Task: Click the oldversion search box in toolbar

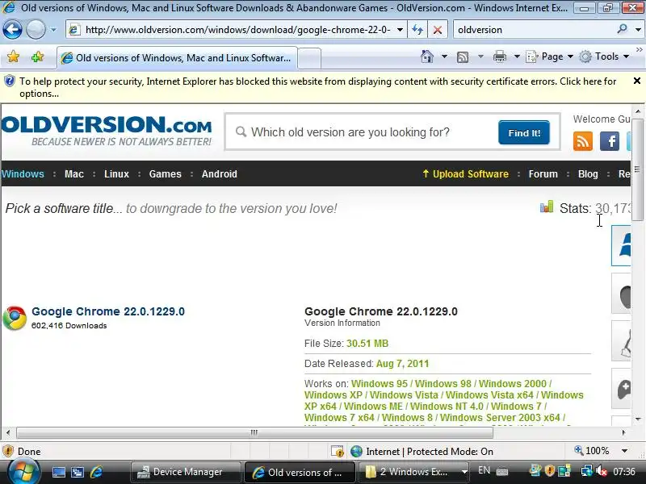Action: point(534,30)
